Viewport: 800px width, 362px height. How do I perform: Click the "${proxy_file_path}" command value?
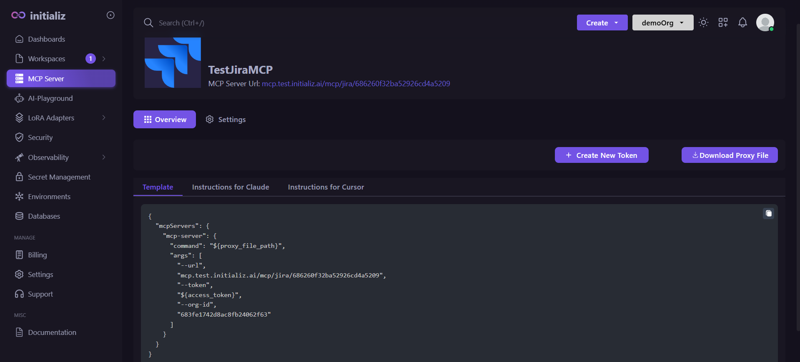(247, 246)
